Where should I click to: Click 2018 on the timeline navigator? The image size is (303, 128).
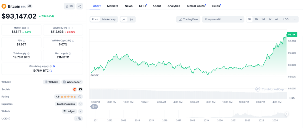192,121
